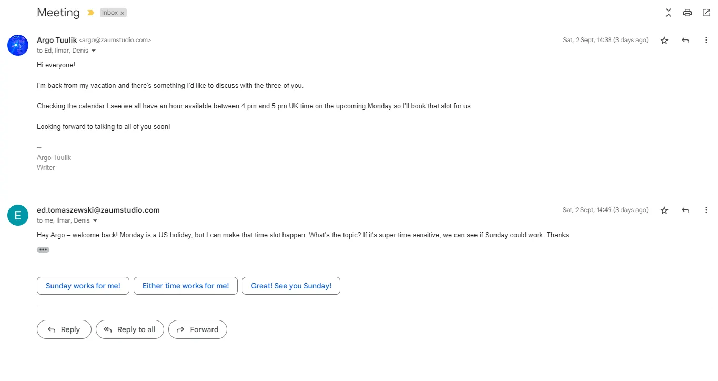Click reply arrow on Ed's message
Viewport: 718px width, 381px height.
point(685,210)
